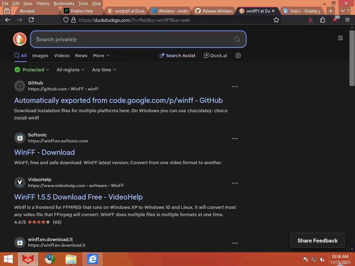Open a new tab with the plus button
The image size is (355, 266).
(x=330, y=11)
